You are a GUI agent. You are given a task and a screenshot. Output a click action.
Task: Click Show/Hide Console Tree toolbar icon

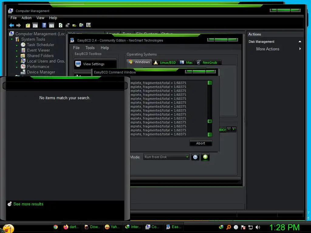tap(35, 25)
